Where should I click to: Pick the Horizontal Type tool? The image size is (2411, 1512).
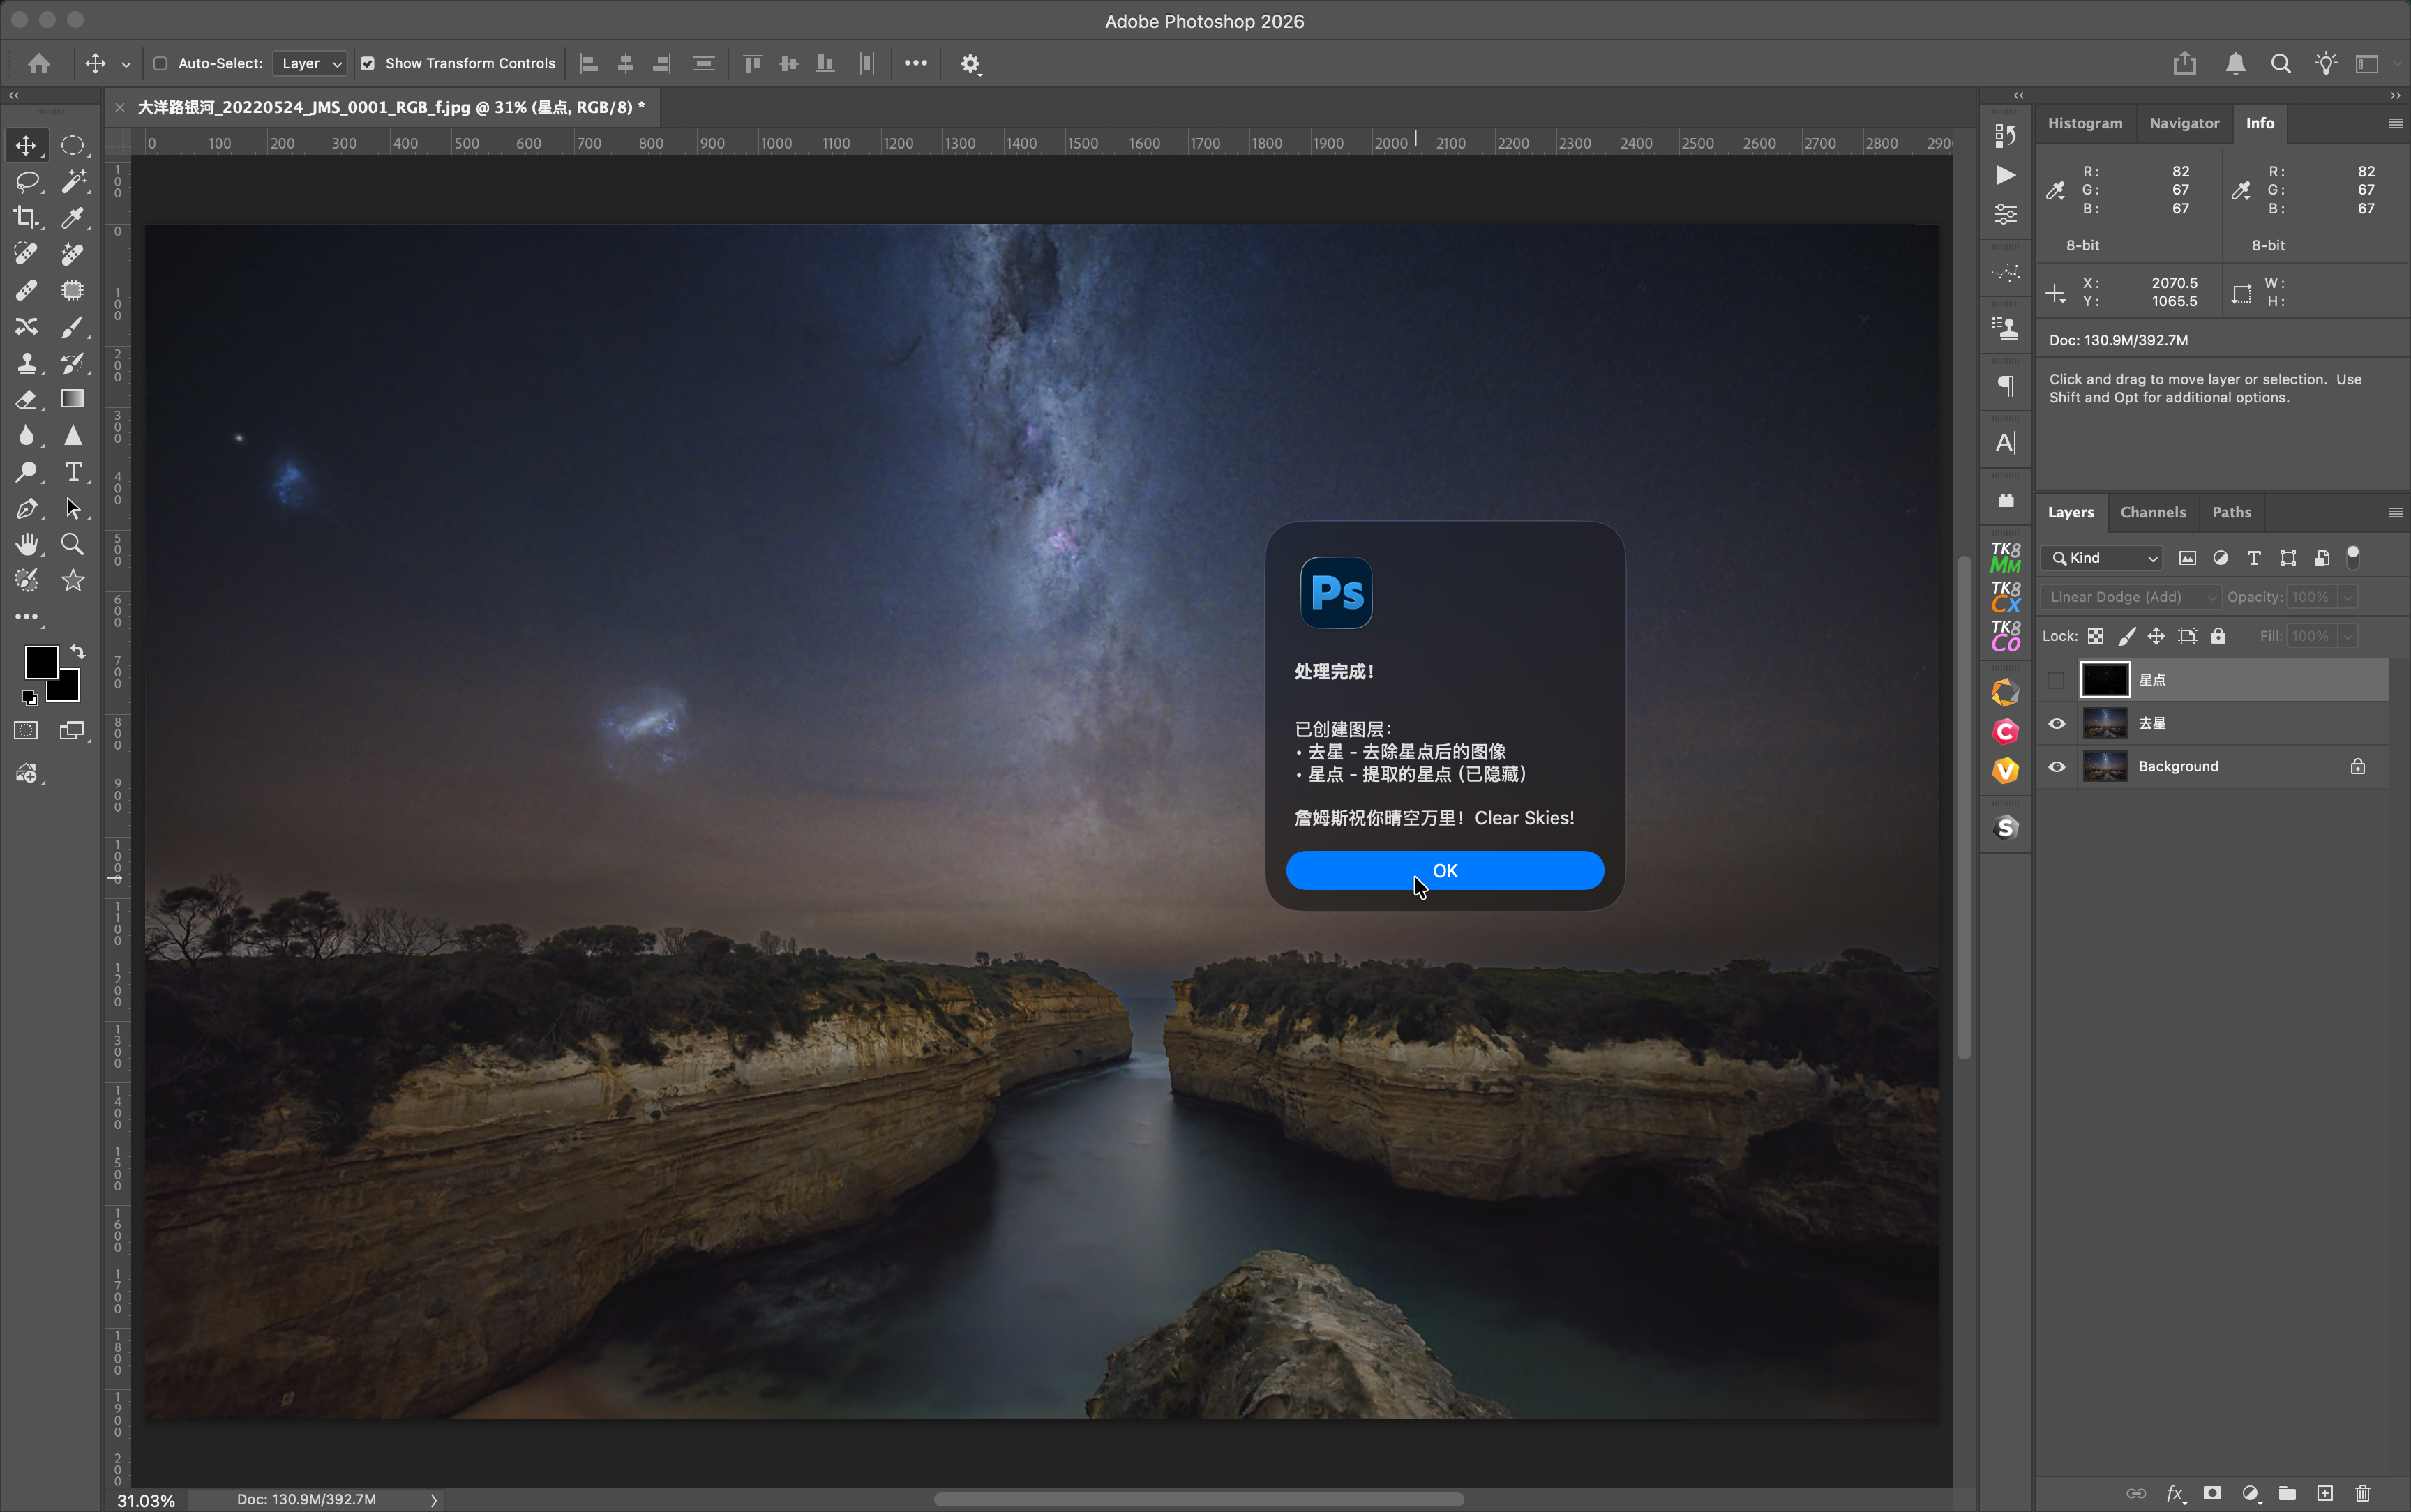[73, 472]
